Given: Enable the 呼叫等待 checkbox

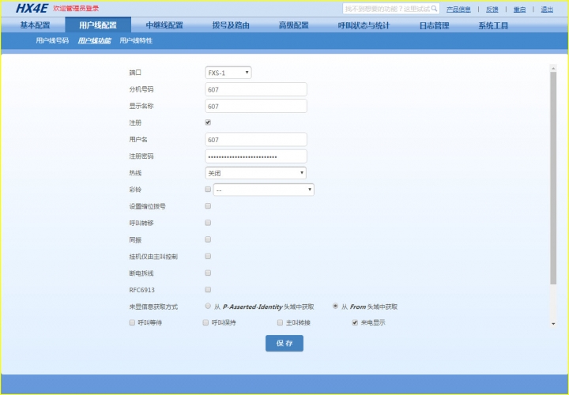Looking at the screenshot, I should click(x=132, y=322).
